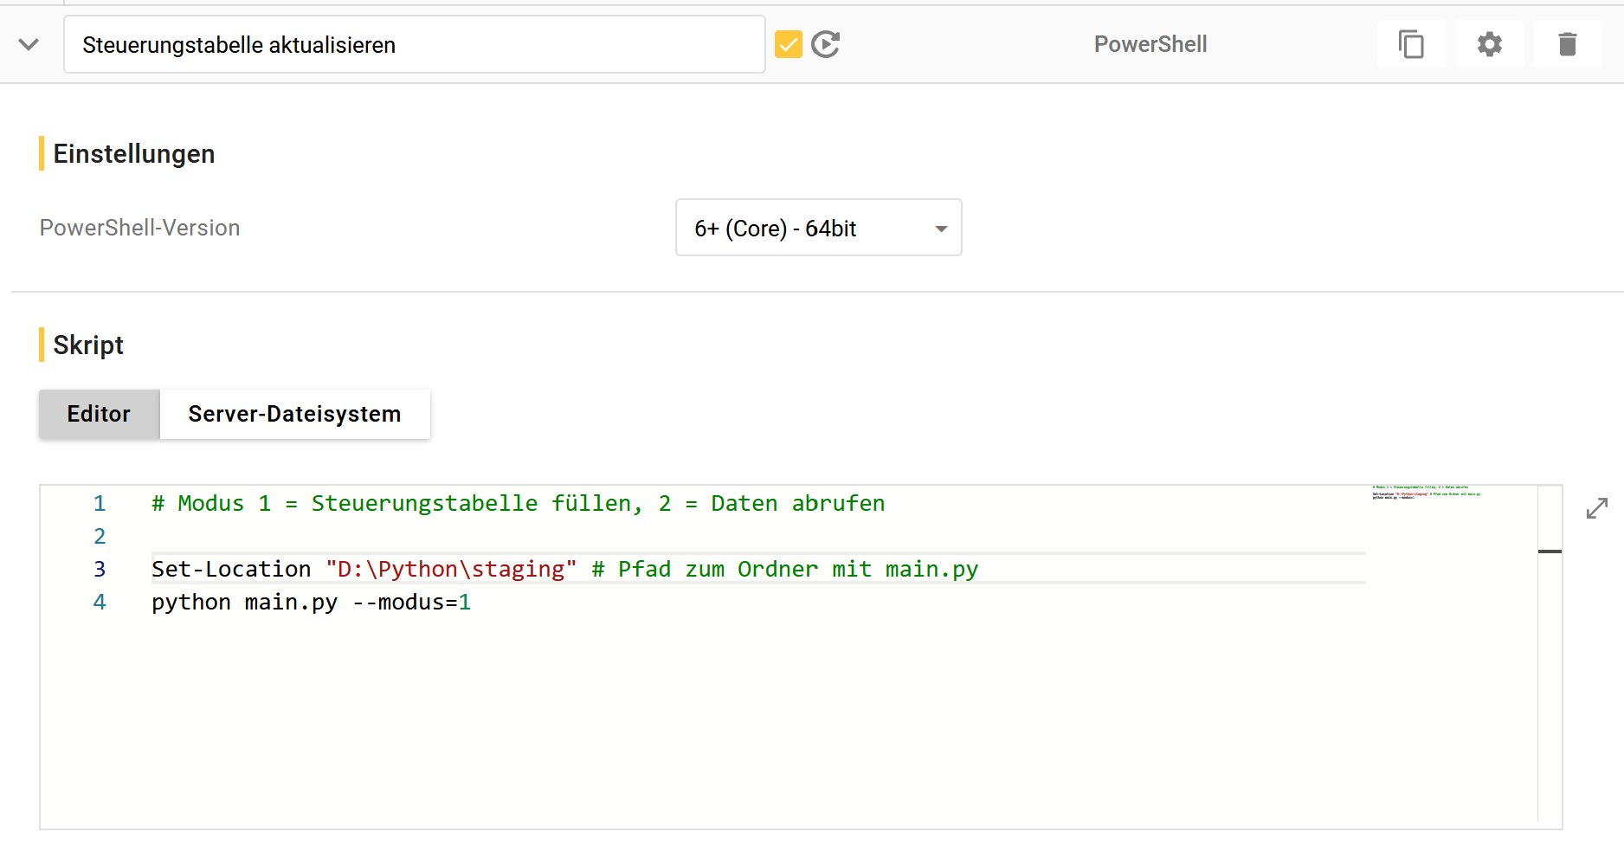Image resolution: width=1624 pixels, height=845 pixels.
Task: Click the comment '# Pfad zum Ordner mit main.py'
Action: pos(785,569)
